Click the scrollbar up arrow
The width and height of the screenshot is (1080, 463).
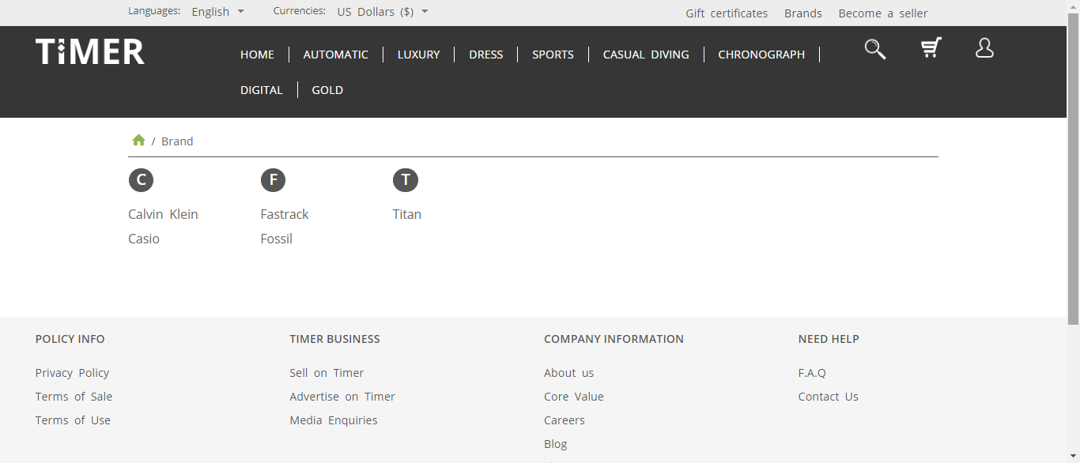pos(1073,6)
